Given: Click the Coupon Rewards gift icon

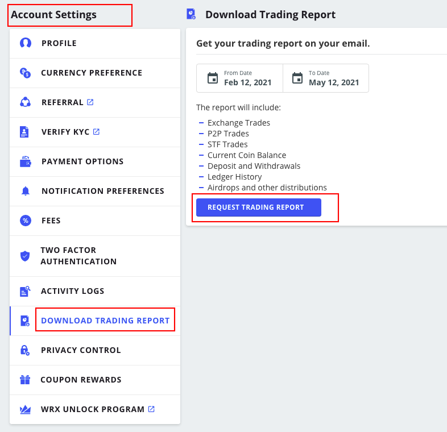Looking at the screenshot, I should pos(25,380).
